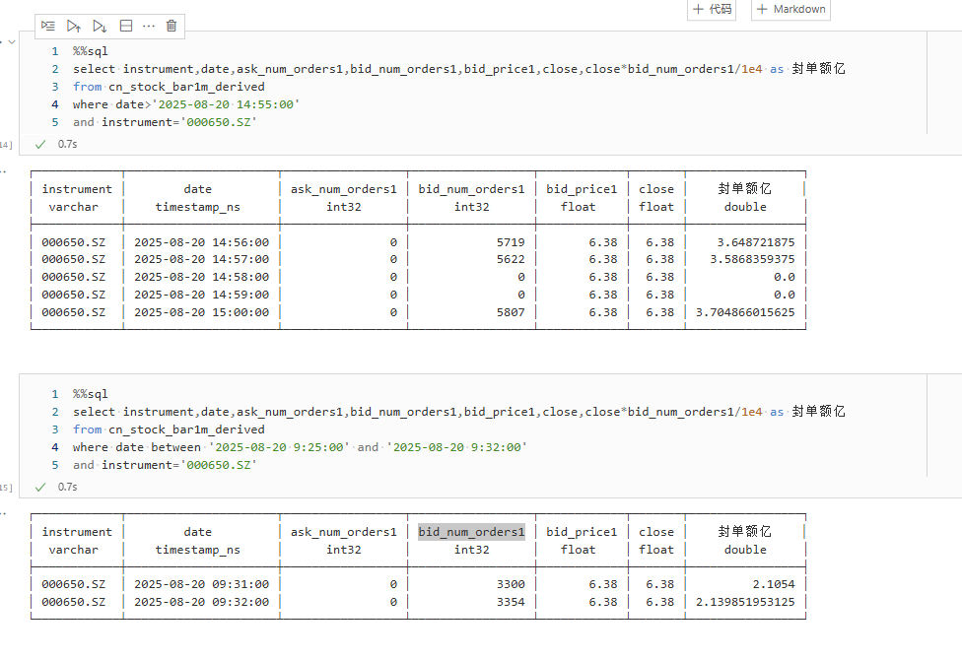Execute above cells using toolbar icon
This screenshot has width=962, height=660.
74,26
